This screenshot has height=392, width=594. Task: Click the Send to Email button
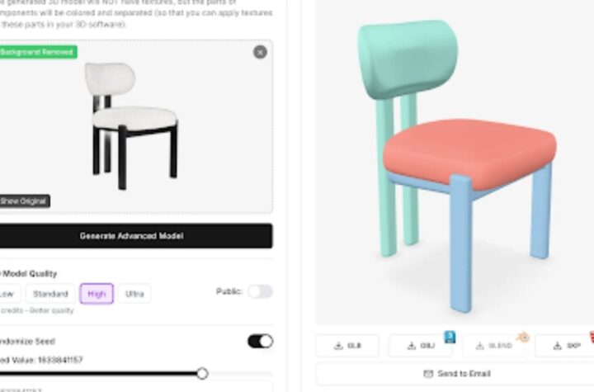tap(455, 373)
